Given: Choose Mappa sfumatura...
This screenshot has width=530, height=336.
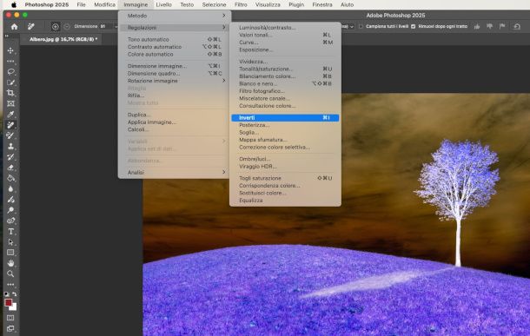Looking at the screenshot, I should tap(285, 140).
